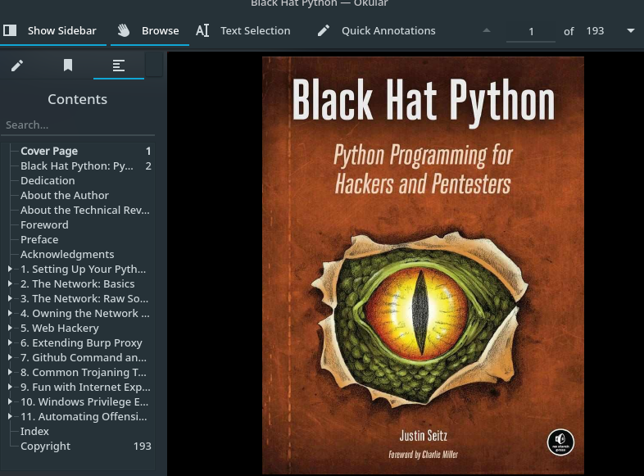This screenshot has width=644, height=476.
Task: Go to previous page arrow
Action: click(x=487, y=31)
